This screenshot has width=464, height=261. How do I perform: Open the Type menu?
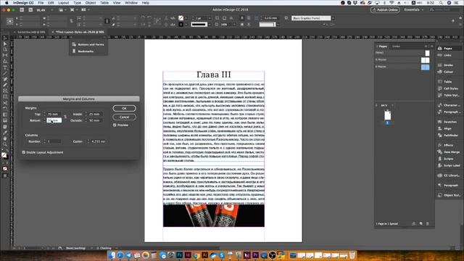tap(77, 3)
